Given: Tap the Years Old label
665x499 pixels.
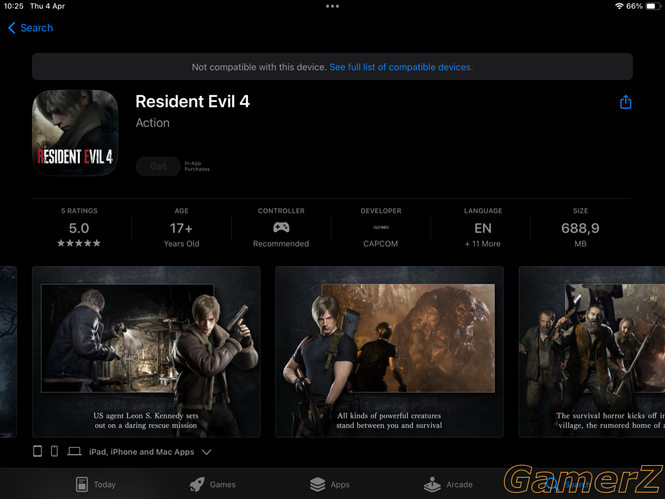Looking at the screenshot, I should (181, 244).
